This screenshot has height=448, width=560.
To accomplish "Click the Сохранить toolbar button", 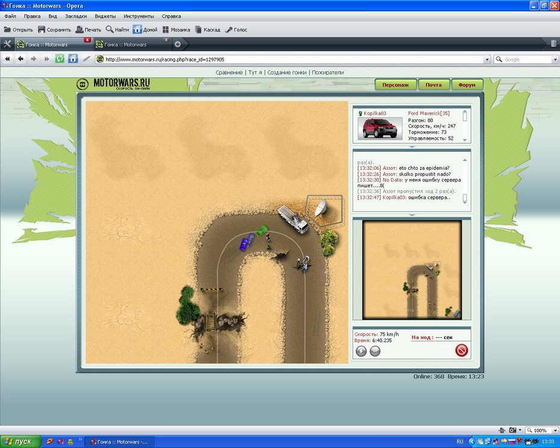I will tap(55, 30).
